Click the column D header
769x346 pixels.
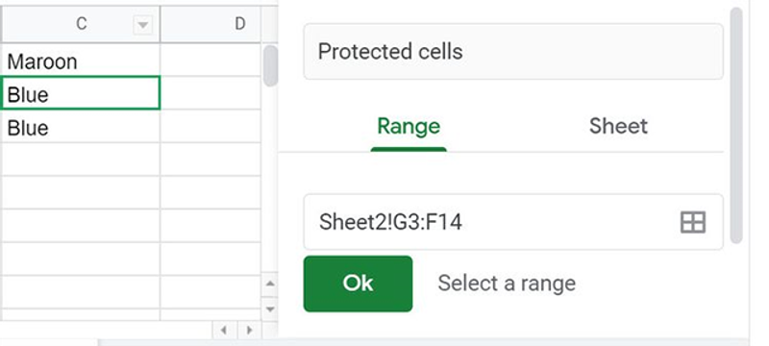211,24
